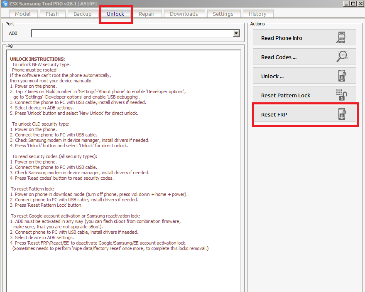Click the 'To reset Pattern lock:' line
The height and width of the screenshot is (292, 365).
click(x=32, y=189)
